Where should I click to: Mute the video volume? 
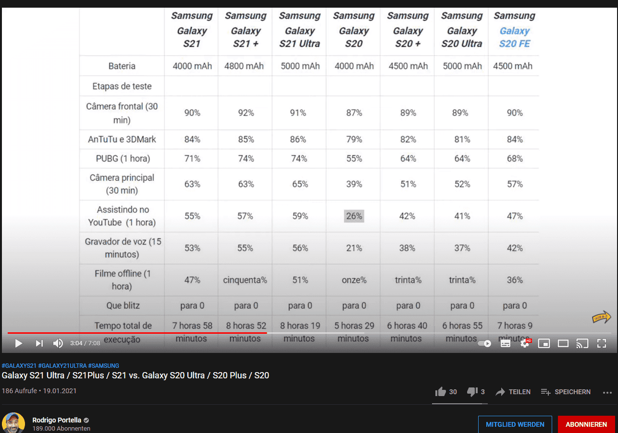[58, 343]
